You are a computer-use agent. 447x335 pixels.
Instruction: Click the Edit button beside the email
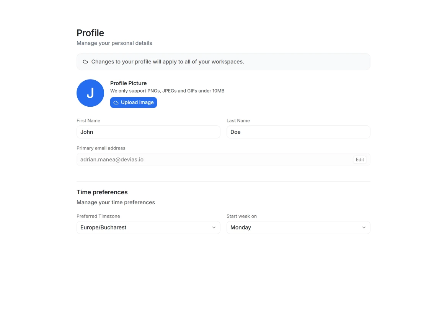tap(360, 160)
